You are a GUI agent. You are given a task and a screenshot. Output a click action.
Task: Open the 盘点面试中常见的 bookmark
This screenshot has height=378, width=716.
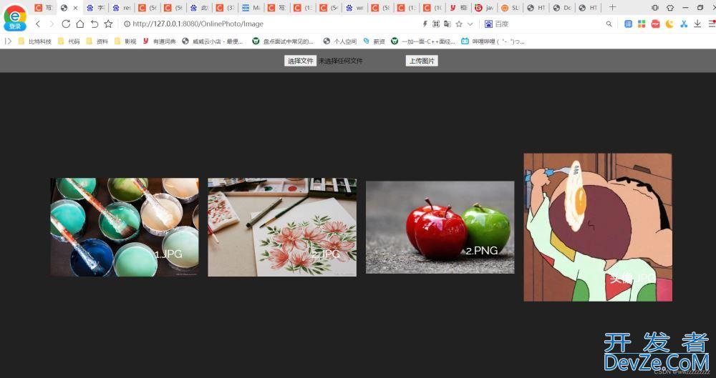(x=283, y=41)
